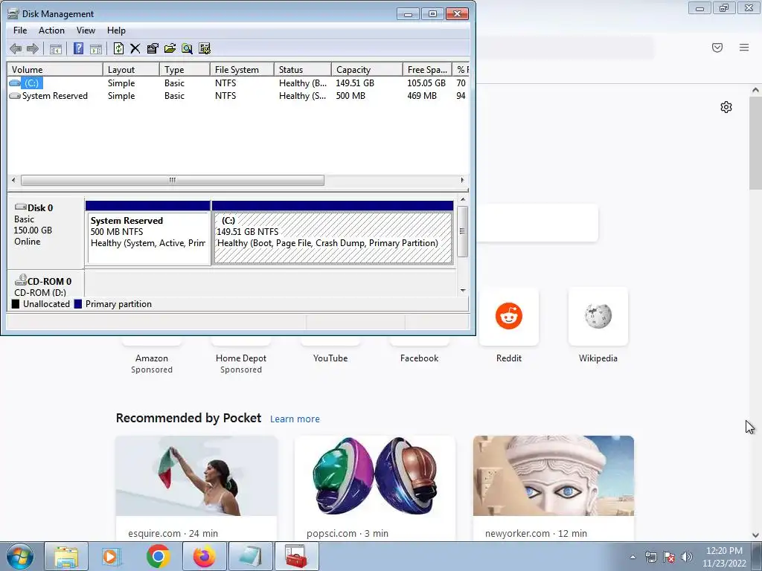Click the right arrow of volume list scrollbar
The width and height of the screenshot is (762, 571).
462,180
